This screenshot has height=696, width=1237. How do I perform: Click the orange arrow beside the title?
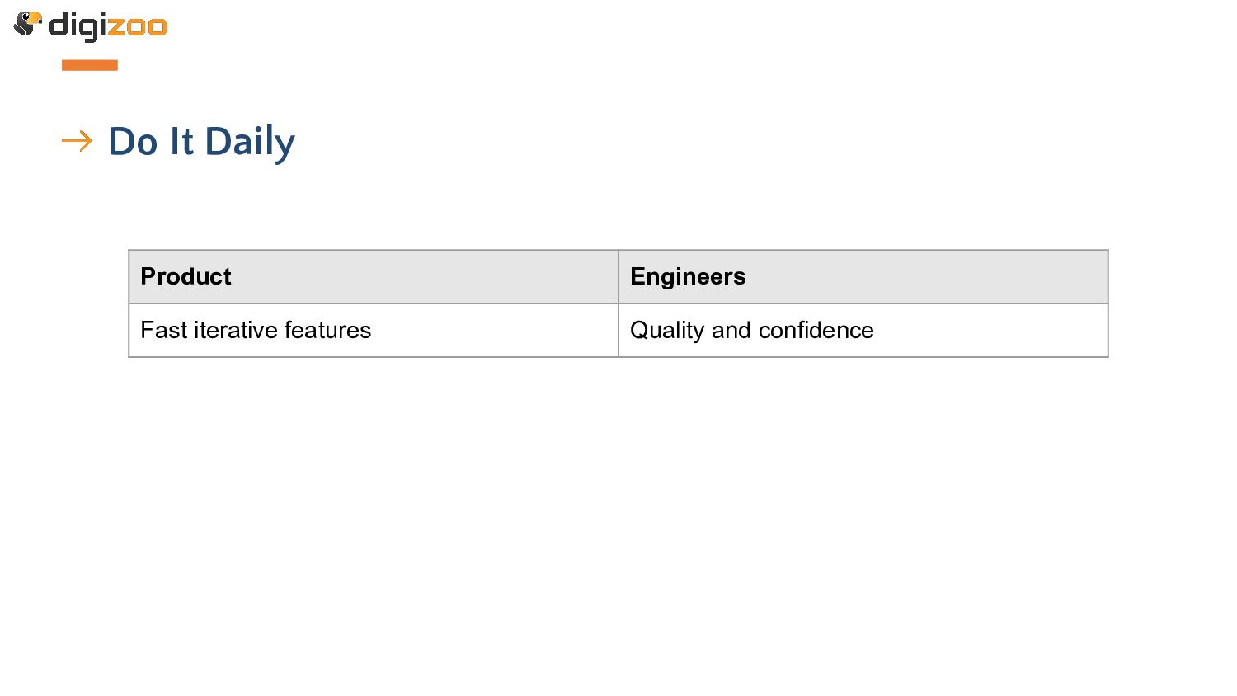pos(77,141)
